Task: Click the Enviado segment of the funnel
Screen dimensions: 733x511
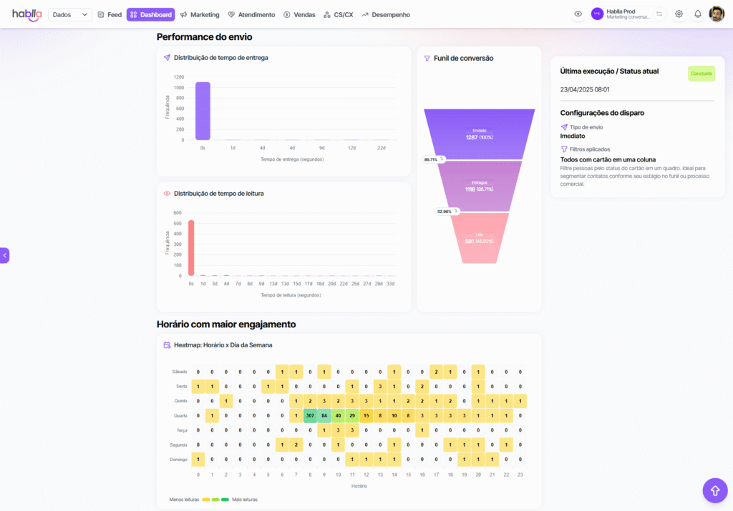Action: tap(479, 134)
